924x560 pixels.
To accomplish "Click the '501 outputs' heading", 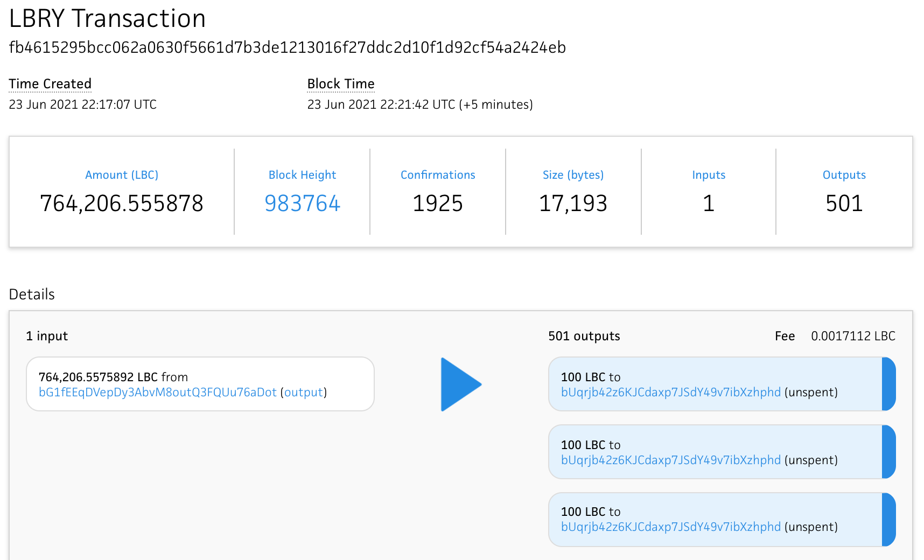I will pyautogui.click(x=584, y=336).
